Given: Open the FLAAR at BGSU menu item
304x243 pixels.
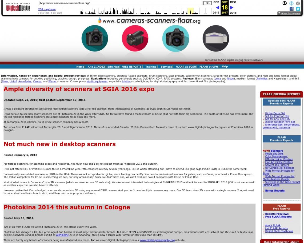Looking at the screenshot, I should point(186,67).
